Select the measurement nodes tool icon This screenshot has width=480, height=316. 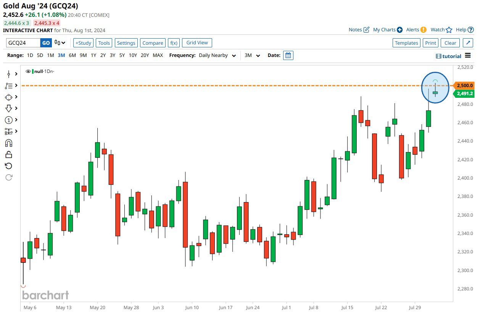(9, 131)
